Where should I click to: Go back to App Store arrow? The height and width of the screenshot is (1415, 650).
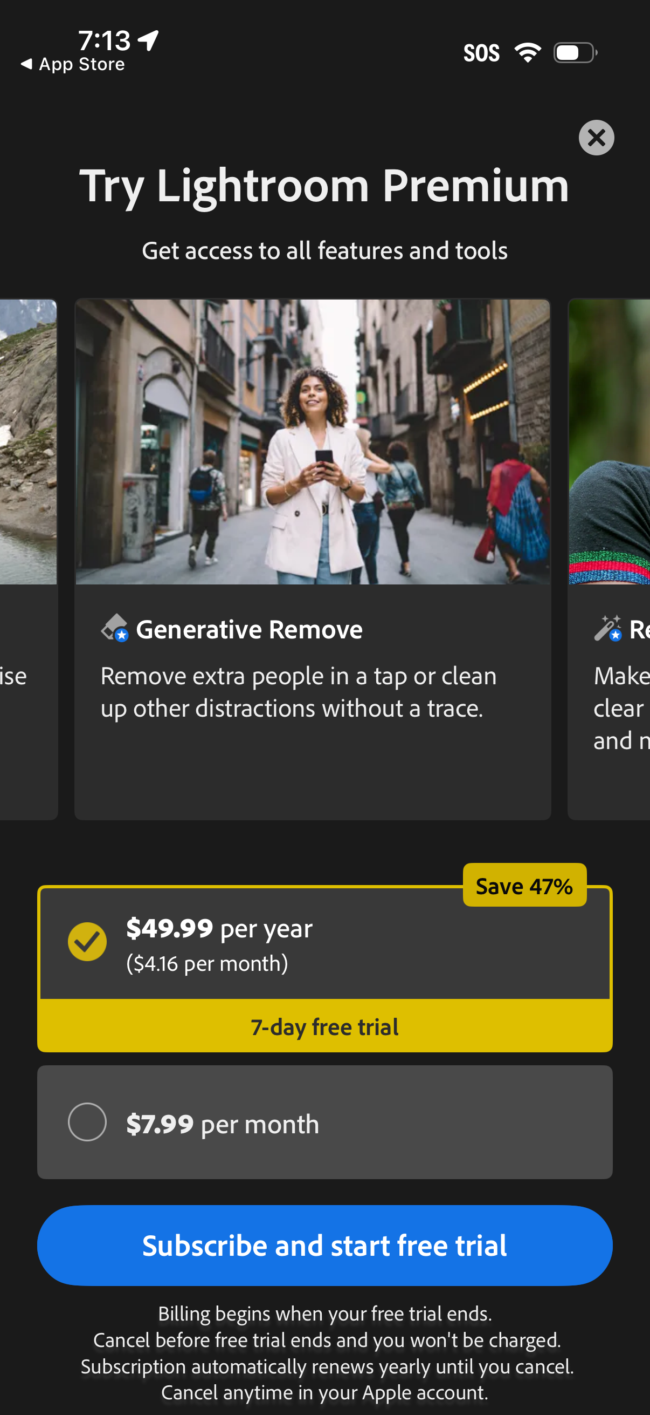26,64
